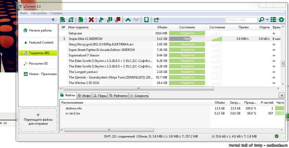This screenshot has width=289, height=148.
Task: Click the red X Remove torrent icon
Action: pyautogui.click(x=91, y=19)
